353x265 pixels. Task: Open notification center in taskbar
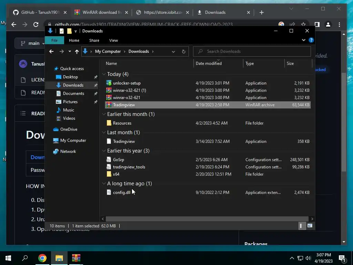[342, 258]
